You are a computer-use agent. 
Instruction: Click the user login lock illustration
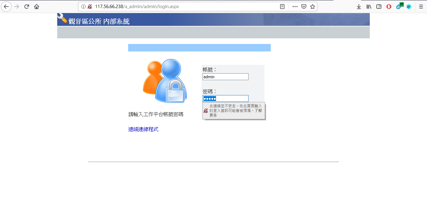pyautogui.click(x=165, y=81)
